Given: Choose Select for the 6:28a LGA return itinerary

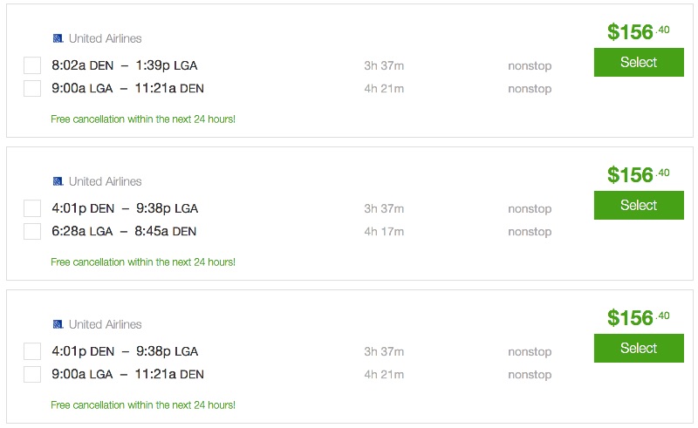Looking at the screenshot, I should pyautogui.click(x=638, y=206).
